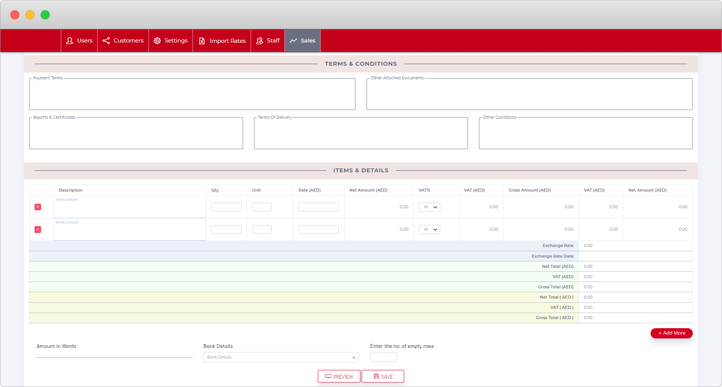Switch to the Import Rates tab
The height and width of the screenshot is (387, 722).
coord(222,41)
